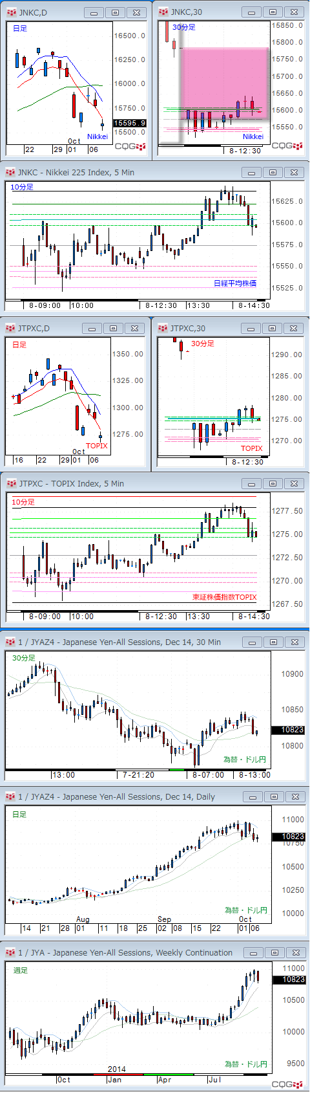Screen dimensions: 310x1094
Task: Click the 10分足 label in Nikkei 5 Min chart
Action: 22,187
